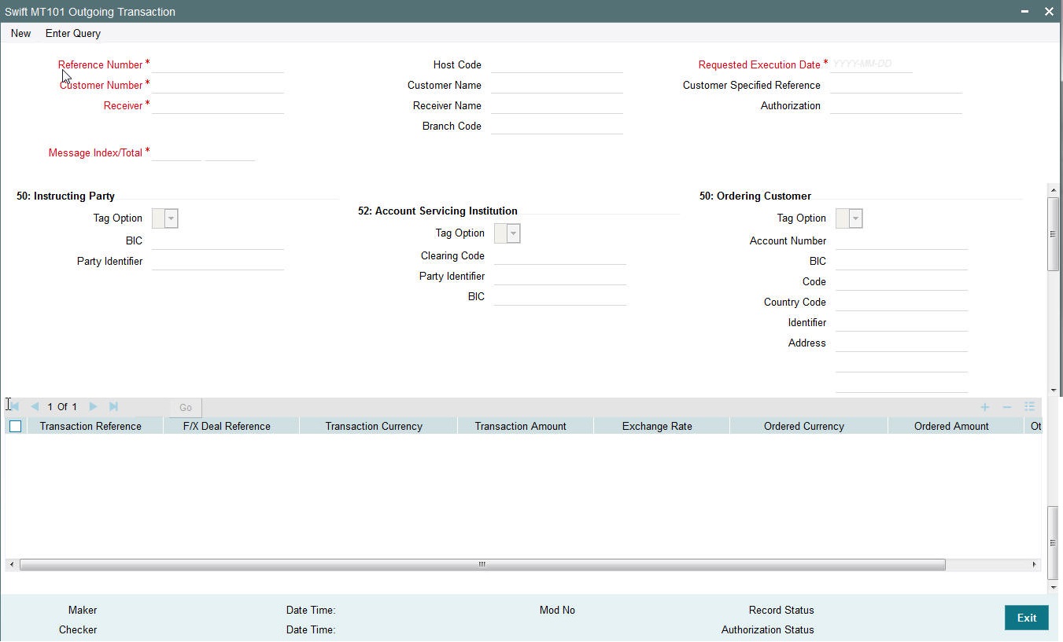The height and width of the screenshot is (642, 1063).
Task: Open Account Servicing Institution Tag Option dropdown
Action: pyautogui.click(x=508, y=233)
